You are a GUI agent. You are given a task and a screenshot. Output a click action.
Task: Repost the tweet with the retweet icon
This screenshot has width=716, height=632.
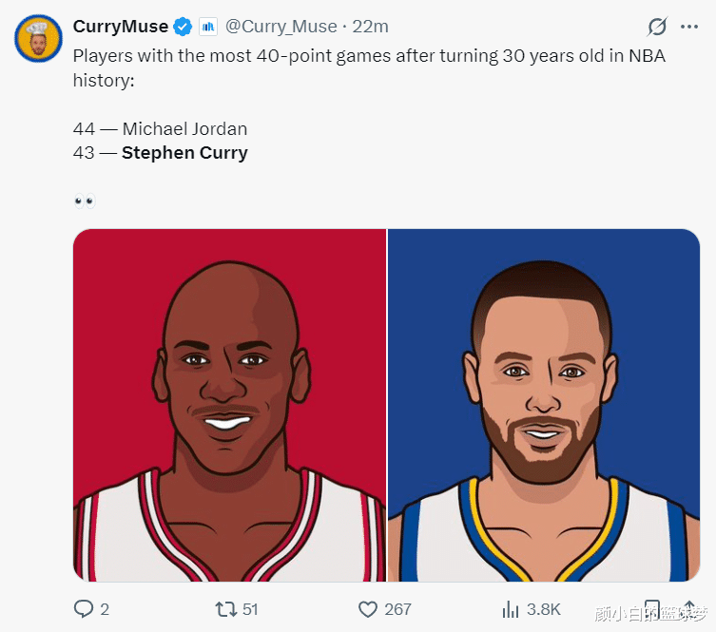[x=226, y=609]
